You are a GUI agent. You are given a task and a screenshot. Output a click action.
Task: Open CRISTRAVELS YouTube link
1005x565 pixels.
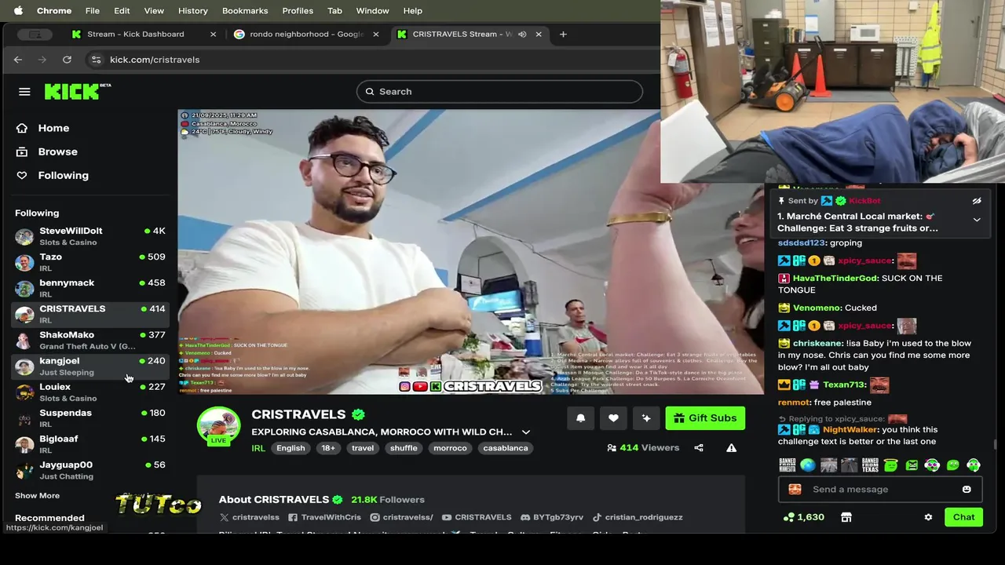point(477,517)
